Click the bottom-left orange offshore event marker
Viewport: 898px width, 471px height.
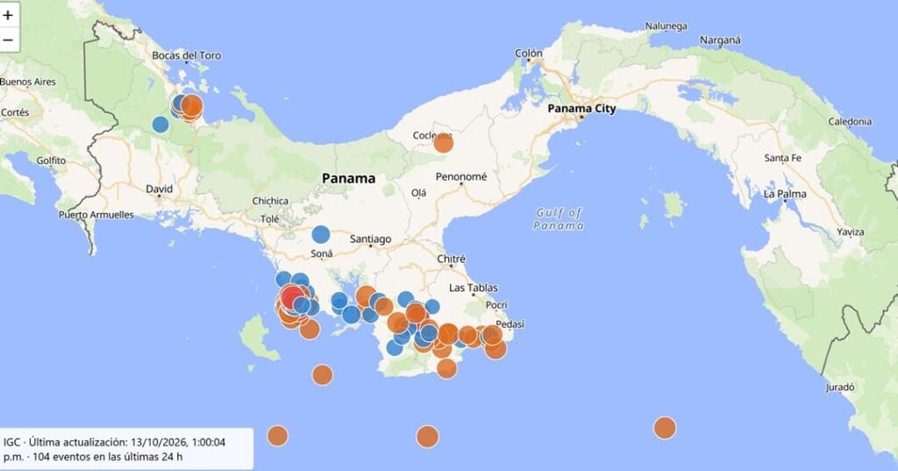[x=278, y=435]
